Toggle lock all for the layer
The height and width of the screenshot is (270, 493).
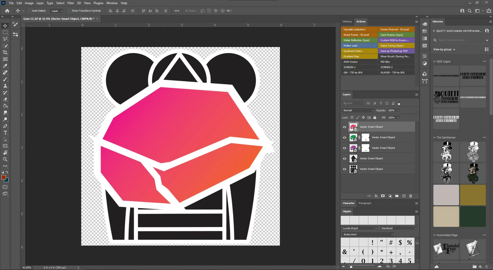click(375, 118)
